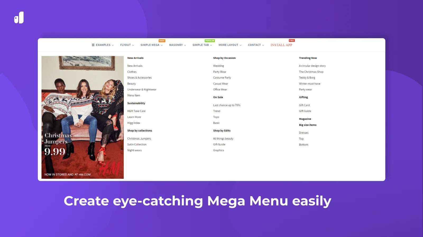The width and height of the screenshot is (423, 237).
Task: Click the red FREE badge
Action: (x=292, y=41)
